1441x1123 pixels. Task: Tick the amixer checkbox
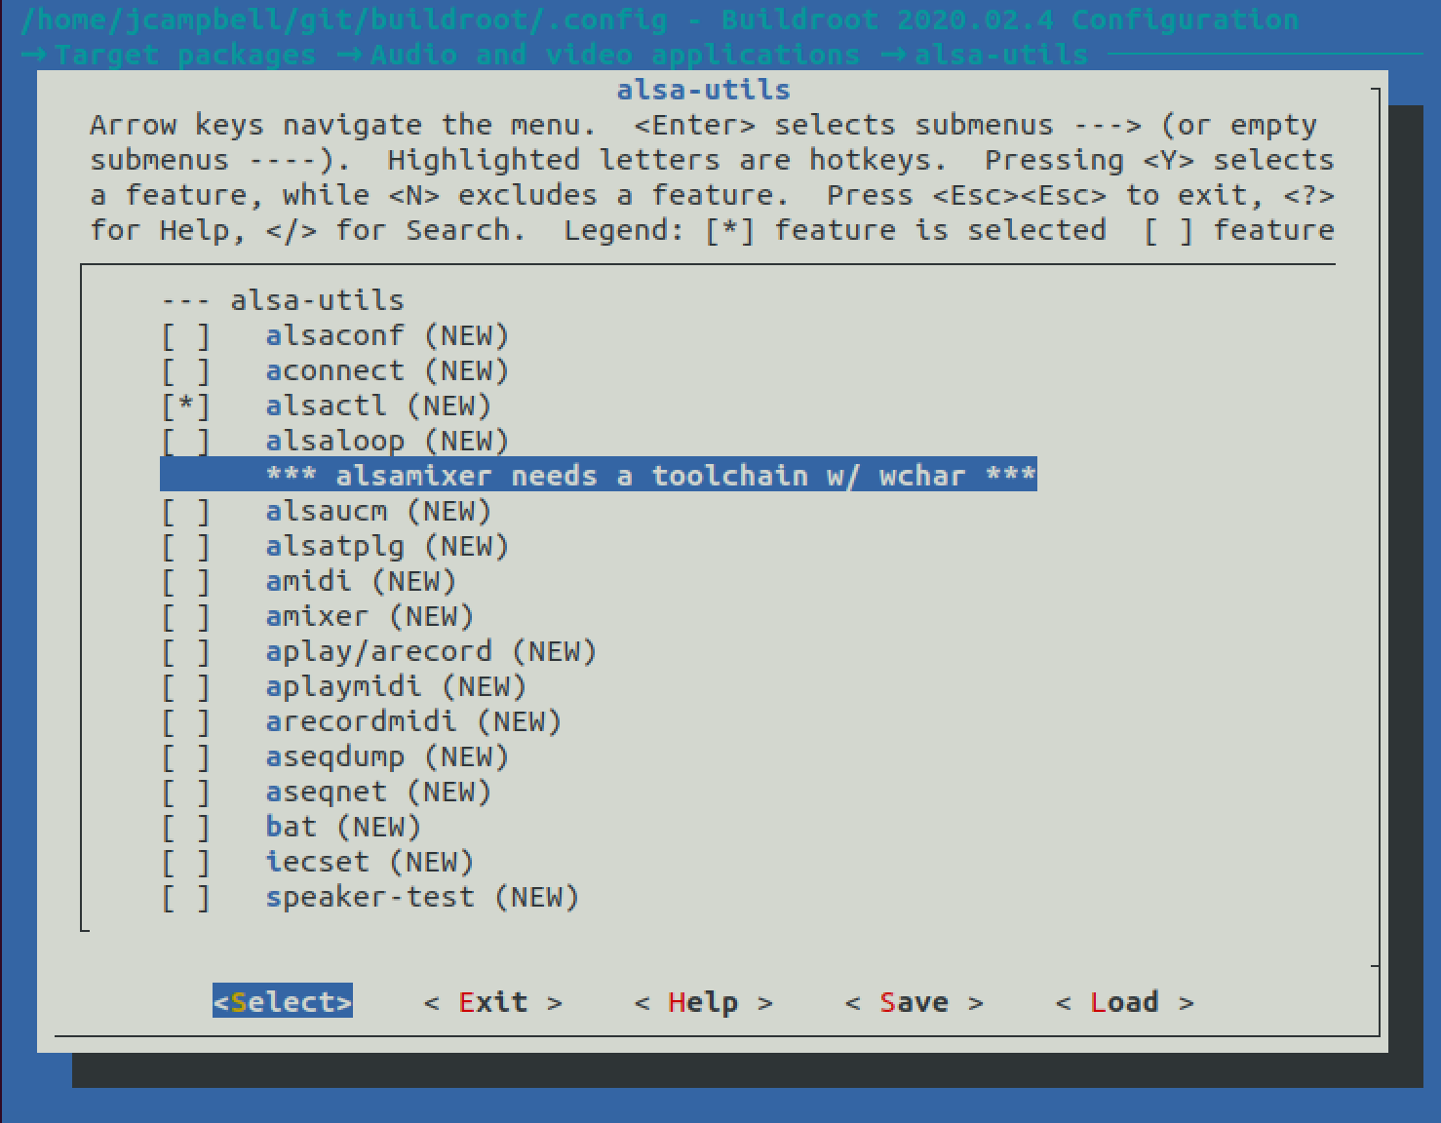point(185,617)
